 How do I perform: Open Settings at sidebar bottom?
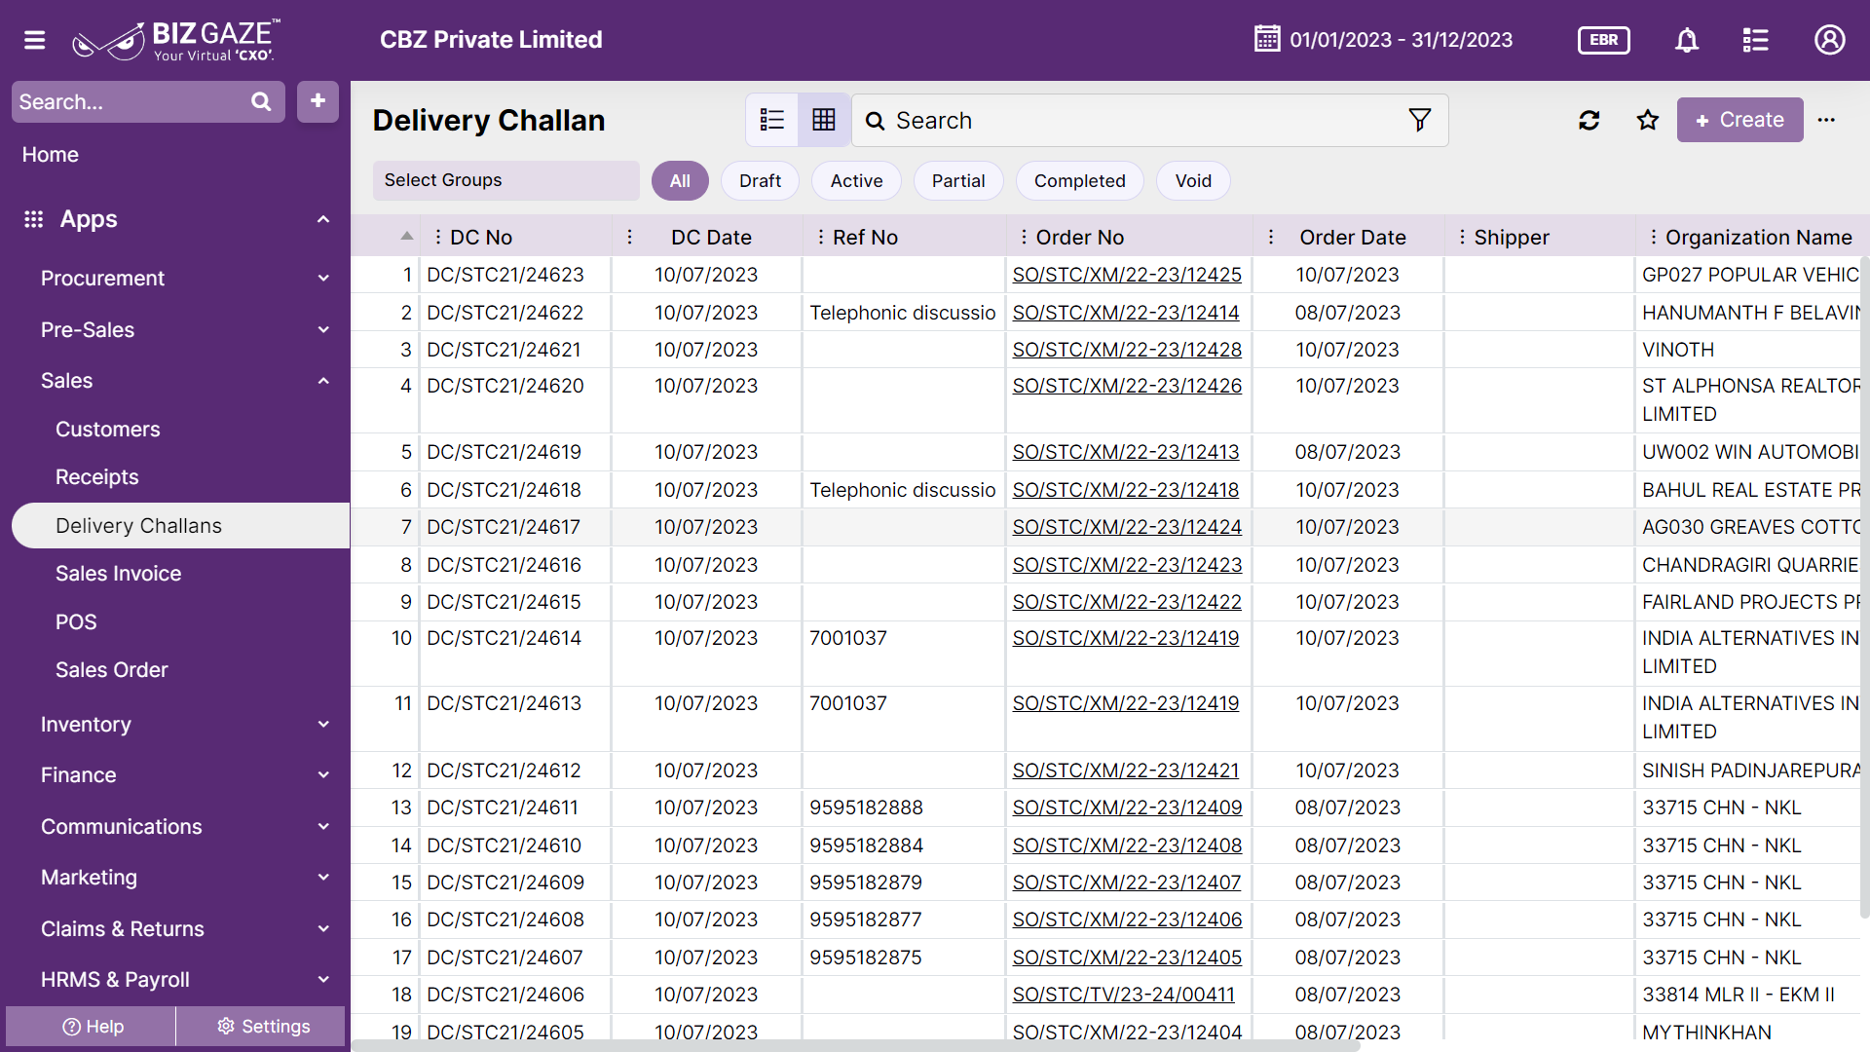tap(262, 1027)
